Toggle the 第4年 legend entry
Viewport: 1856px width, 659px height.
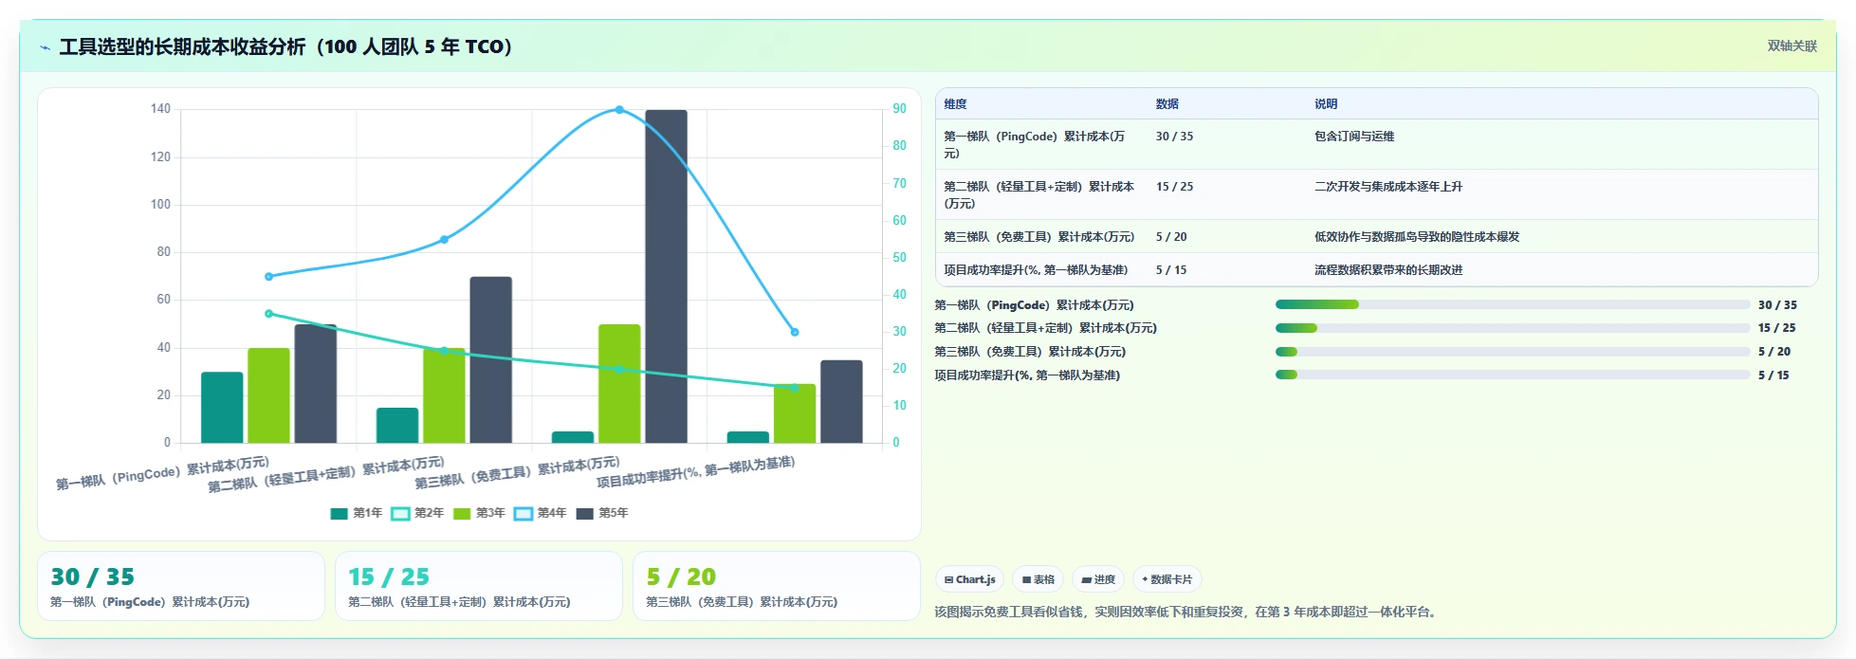541,513
